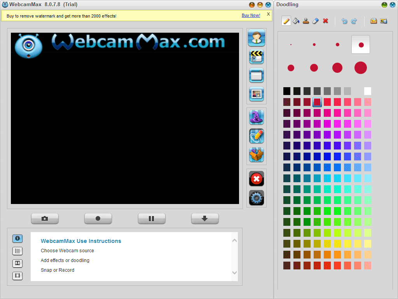Open the webcam source person icon
The height and width of the screenshot is (299, 398).
pyautogui.click(x=257, y=38)
